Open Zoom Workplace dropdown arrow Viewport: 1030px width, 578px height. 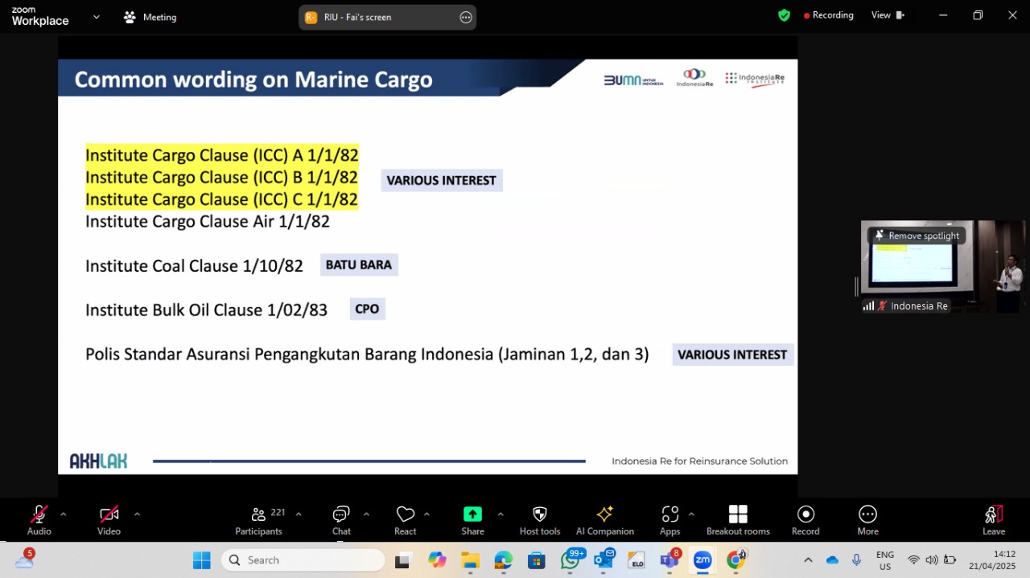97,16
